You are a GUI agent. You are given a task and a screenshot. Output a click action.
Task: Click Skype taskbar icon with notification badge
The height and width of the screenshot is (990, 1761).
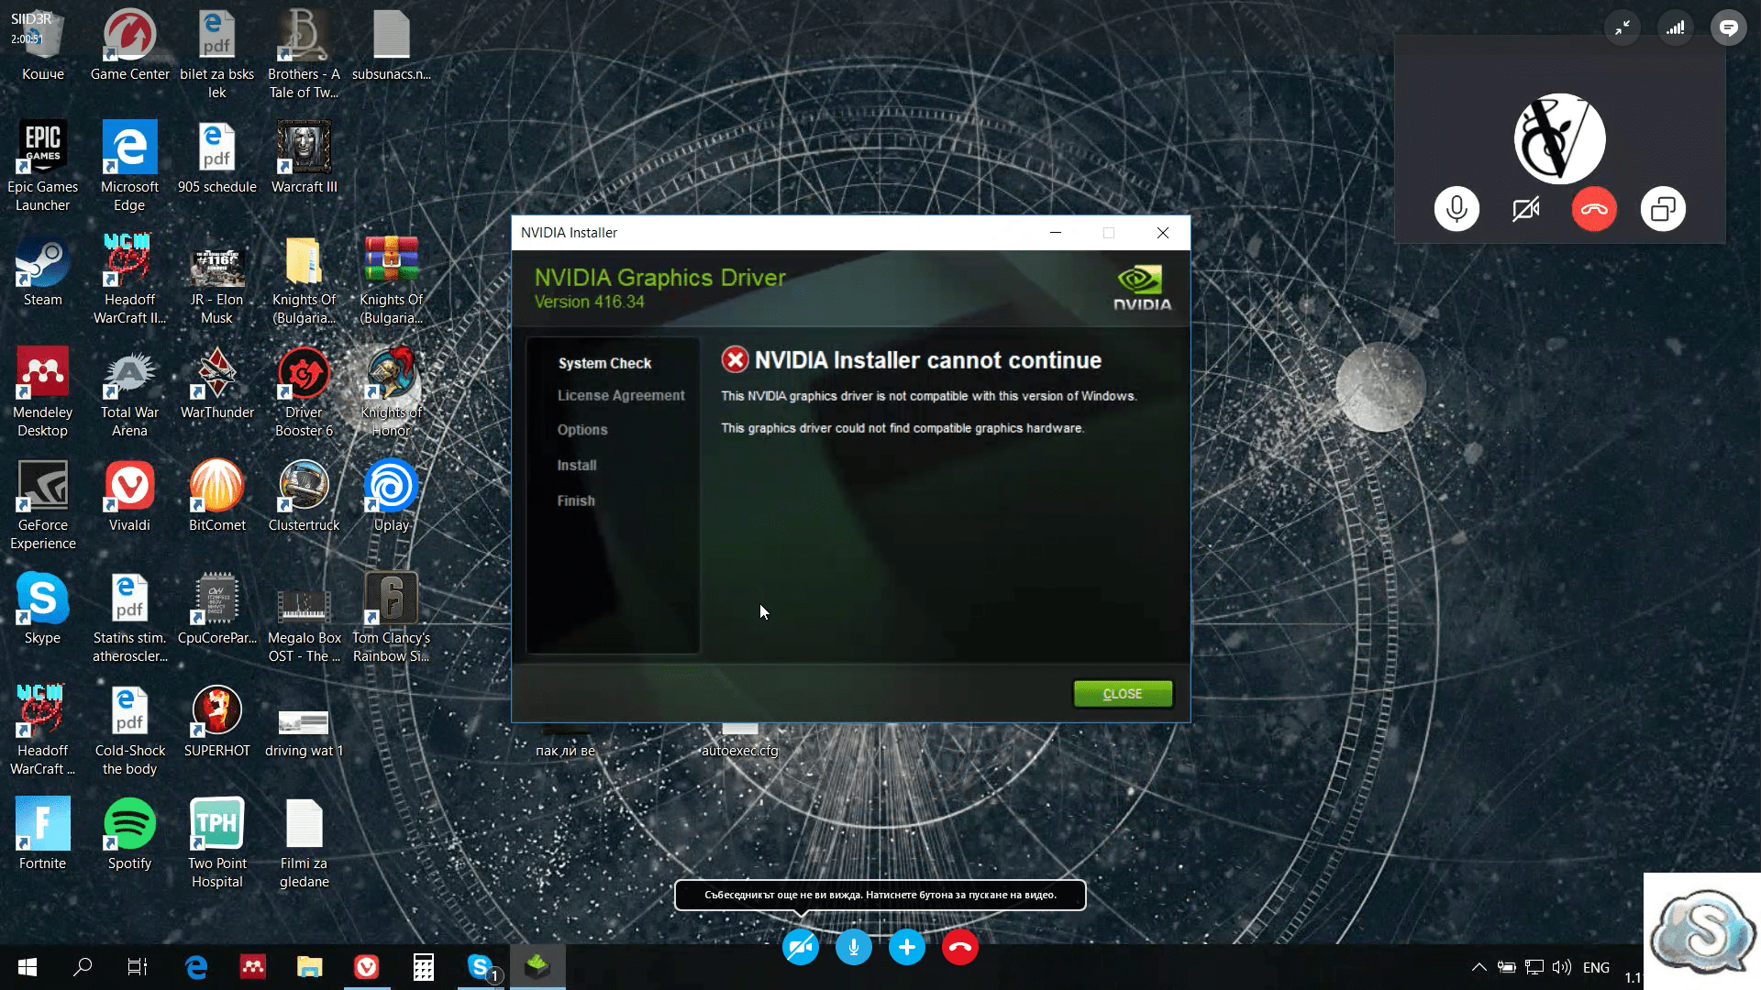[481, 967]
